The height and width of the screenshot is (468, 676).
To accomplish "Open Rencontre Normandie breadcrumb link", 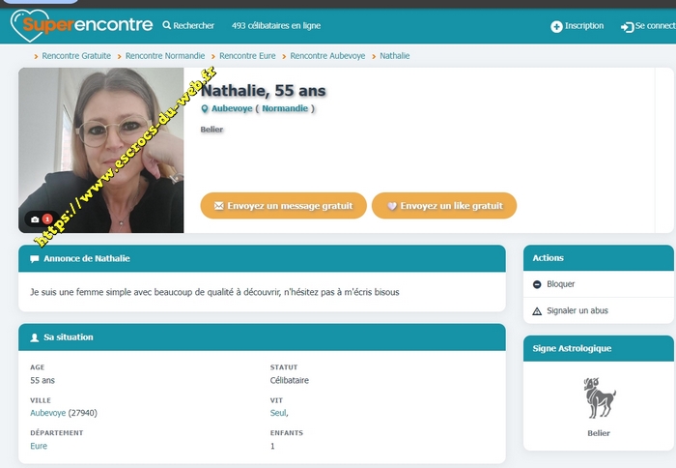I will 164,56.
